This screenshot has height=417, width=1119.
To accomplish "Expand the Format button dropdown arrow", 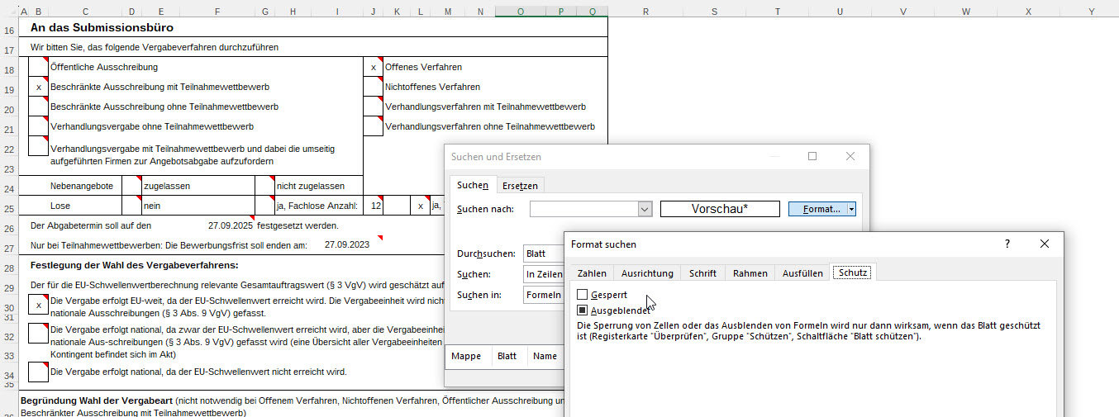I will 851,210.
